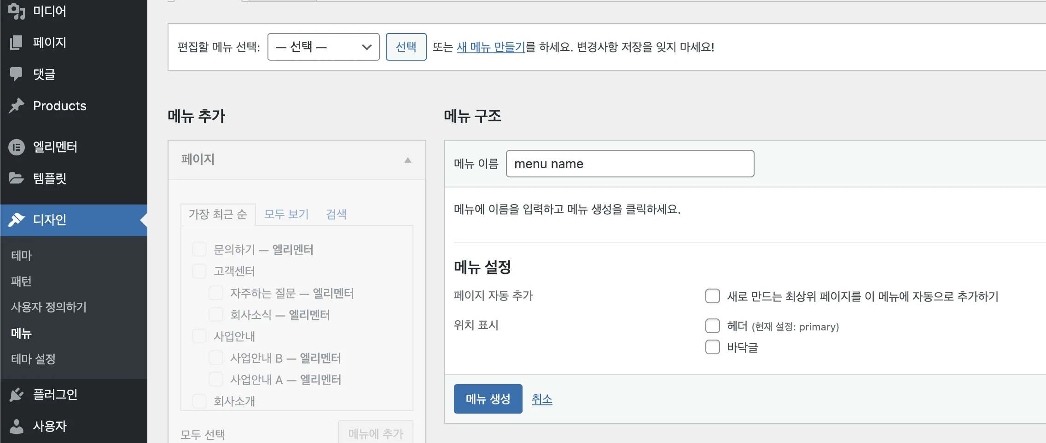Screen dimensions: 1046x443
Task: Click the 메뉴 이름 text field
Action: 629,164
